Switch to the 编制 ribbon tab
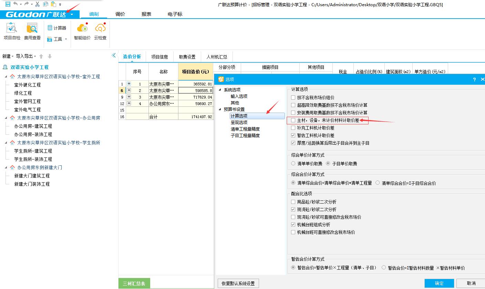Screen dimensions: 485x289 [x=94, y=14]
